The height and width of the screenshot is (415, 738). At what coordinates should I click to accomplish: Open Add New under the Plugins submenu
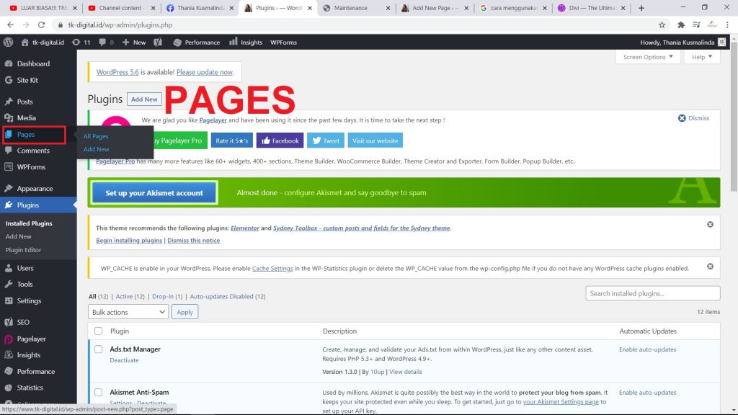point(18,236)
